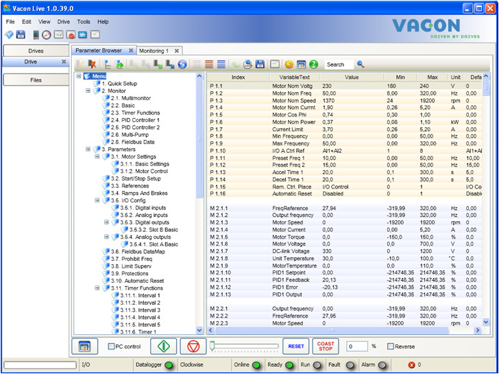Click the floppy disk save icon below File menu
The width and height of the screenshot is (499, 374).
(x=21, y=35)
